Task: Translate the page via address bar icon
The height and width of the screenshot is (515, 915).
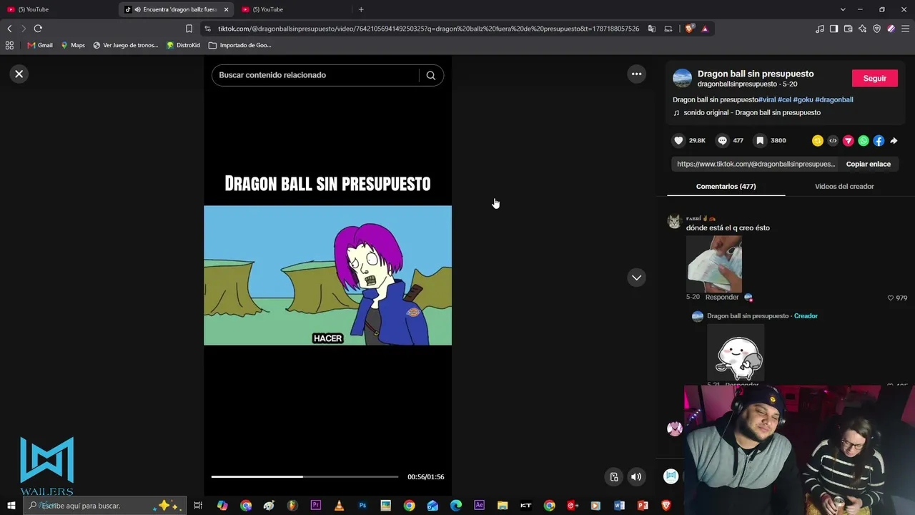Action: pos(652,29)
